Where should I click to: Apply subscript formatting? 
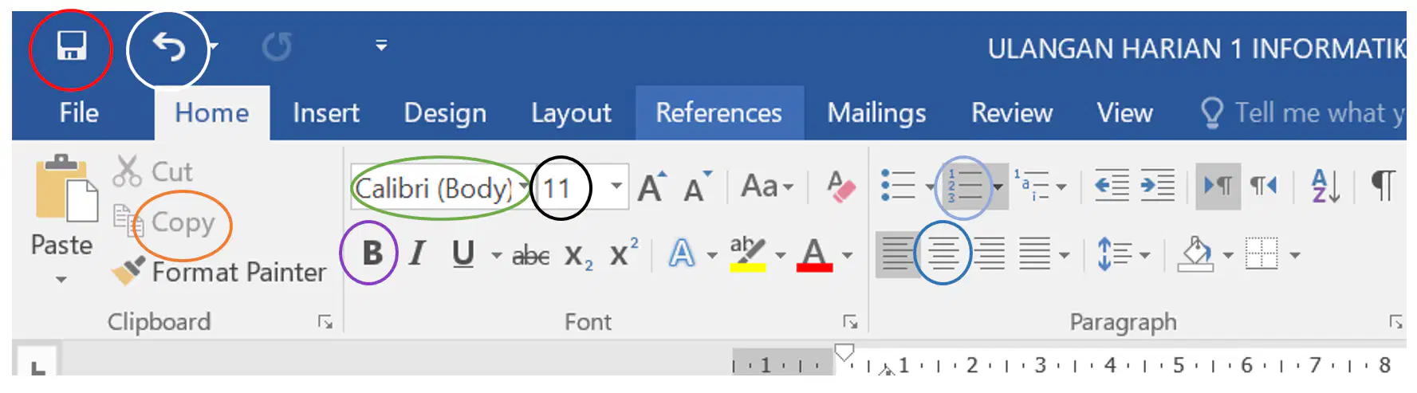coord(578,256)
